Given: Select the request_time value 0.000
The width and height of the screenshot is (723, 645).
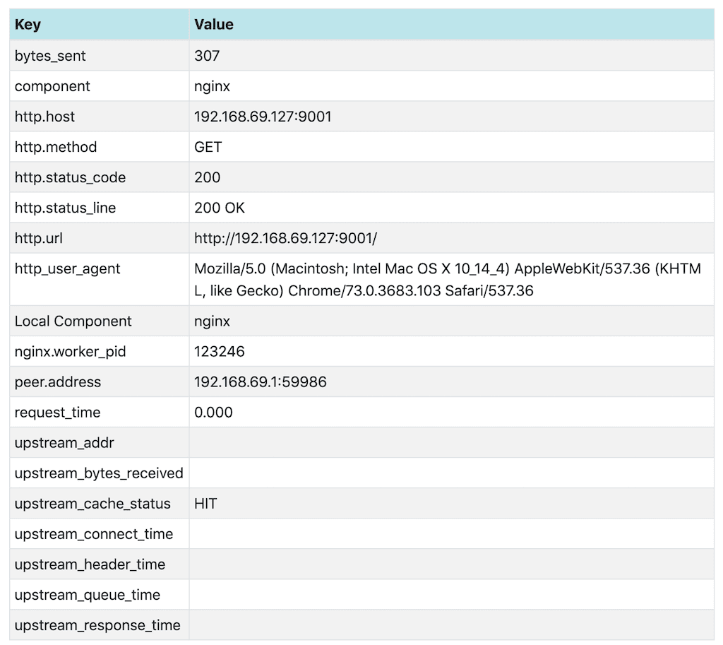Looking at the screenshot, I should click(213, 413).
